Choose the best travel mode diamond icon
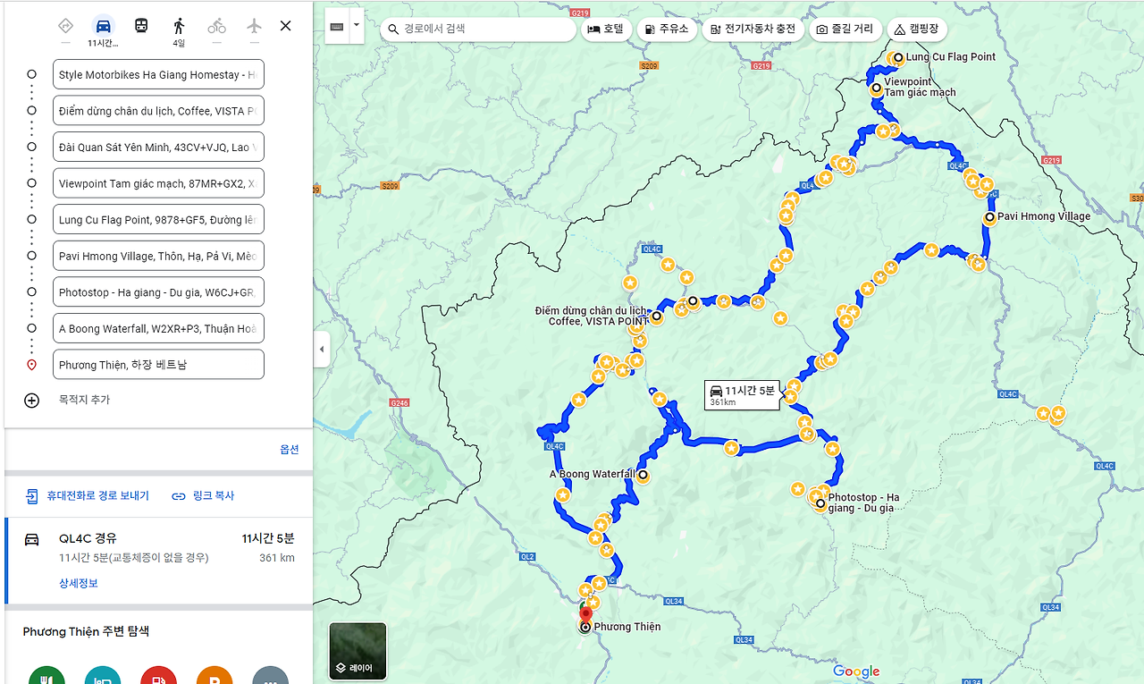Viewport: 1144px width, 684px height. (x=65, y=25)
